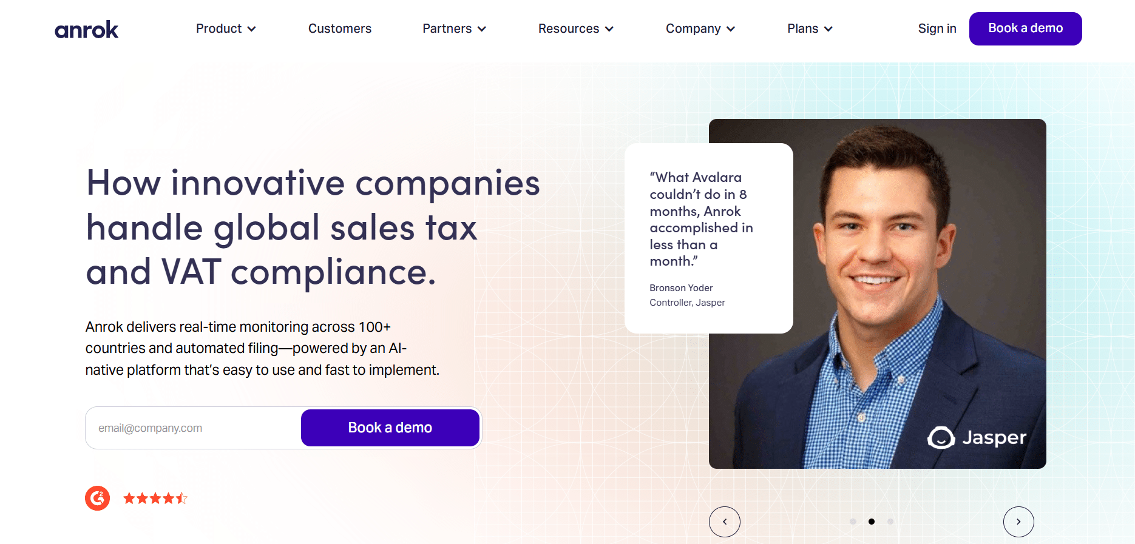Go to previous testimonial with left arrow
The image size is (1135, 544).
(725, 522)
